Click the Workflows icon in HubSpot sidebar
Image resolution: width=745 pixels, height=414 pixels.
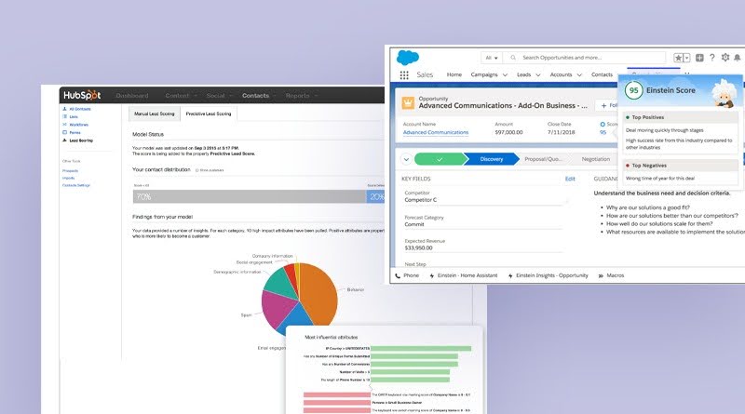(x=64, y=125)
